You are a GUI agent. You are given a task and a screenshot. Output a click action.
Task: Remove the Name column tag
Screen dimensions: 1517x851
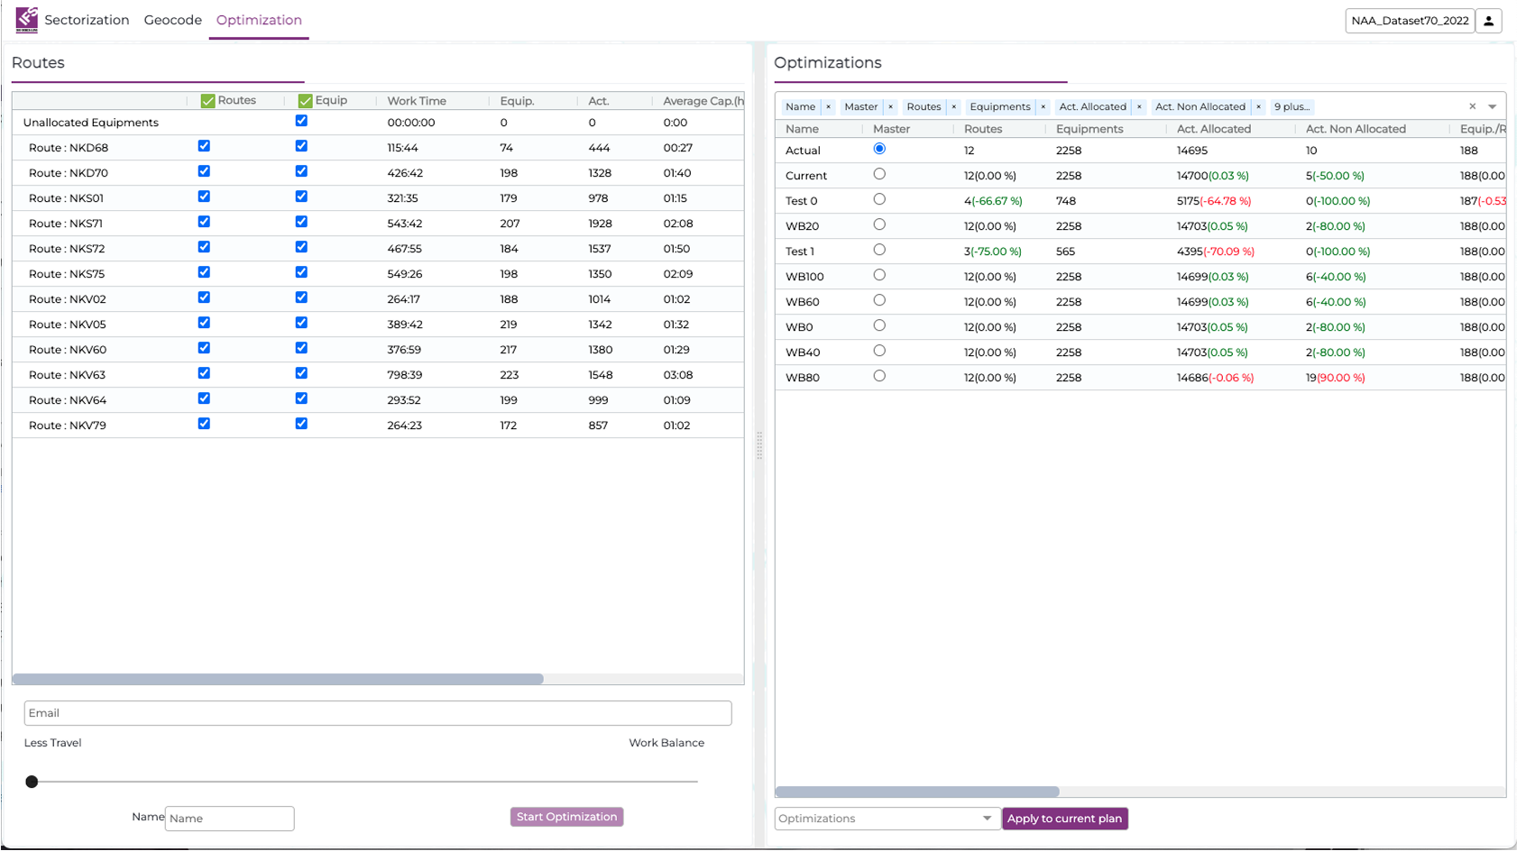(828, 106)
